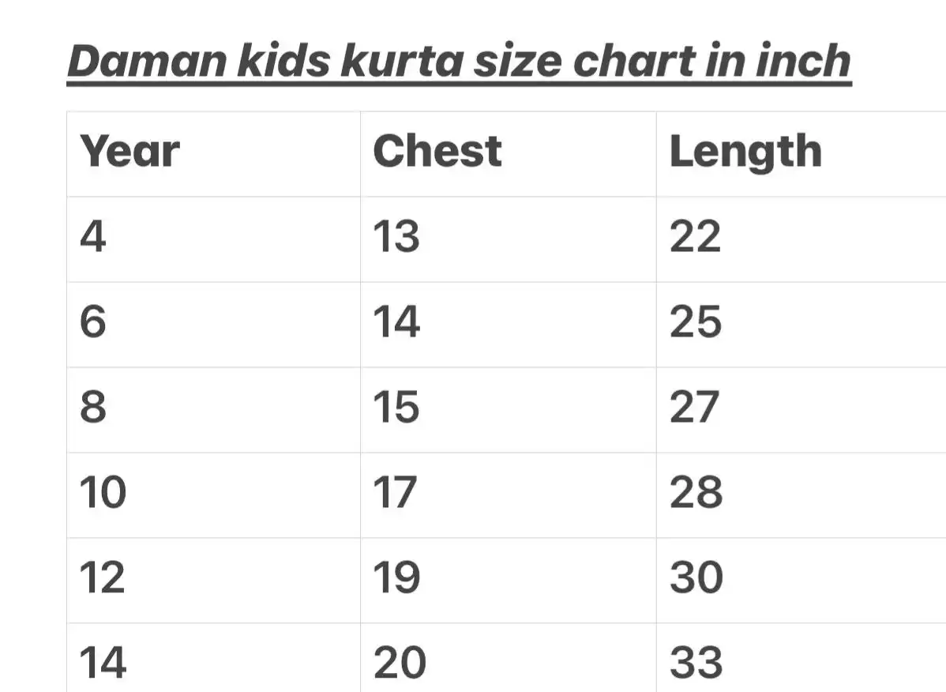The image size is (946, 692).
Task: Click the Year 8 cell
Action: (92, 408)
